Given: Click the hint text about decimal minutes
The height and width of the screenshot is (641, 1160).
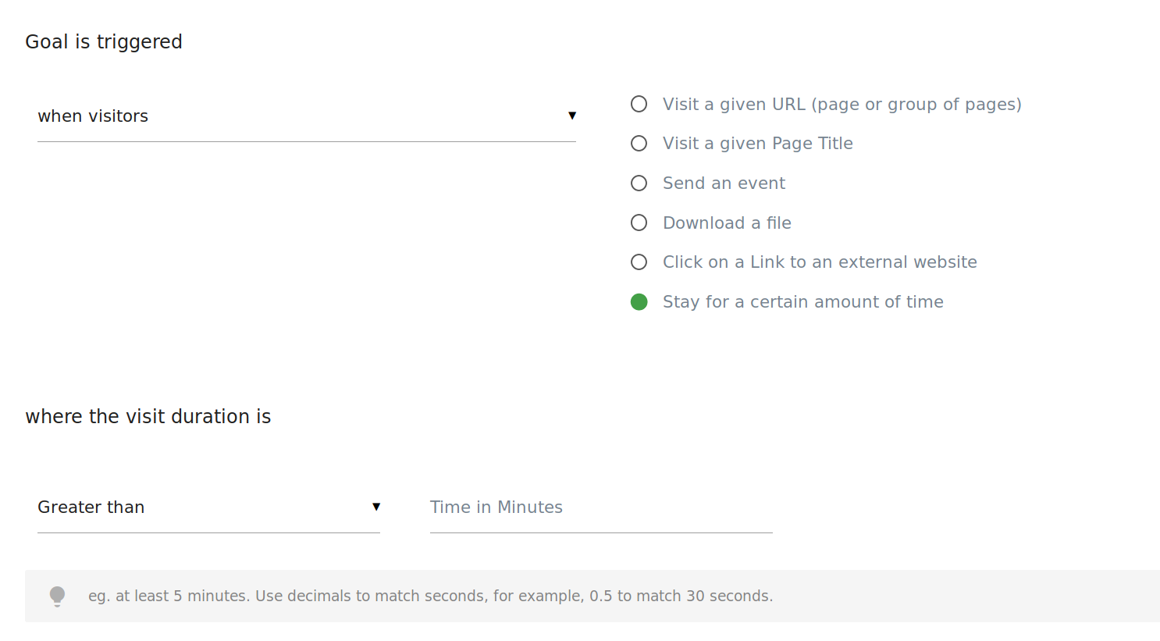Looking at the screenshot, I should tap(430, 596).
